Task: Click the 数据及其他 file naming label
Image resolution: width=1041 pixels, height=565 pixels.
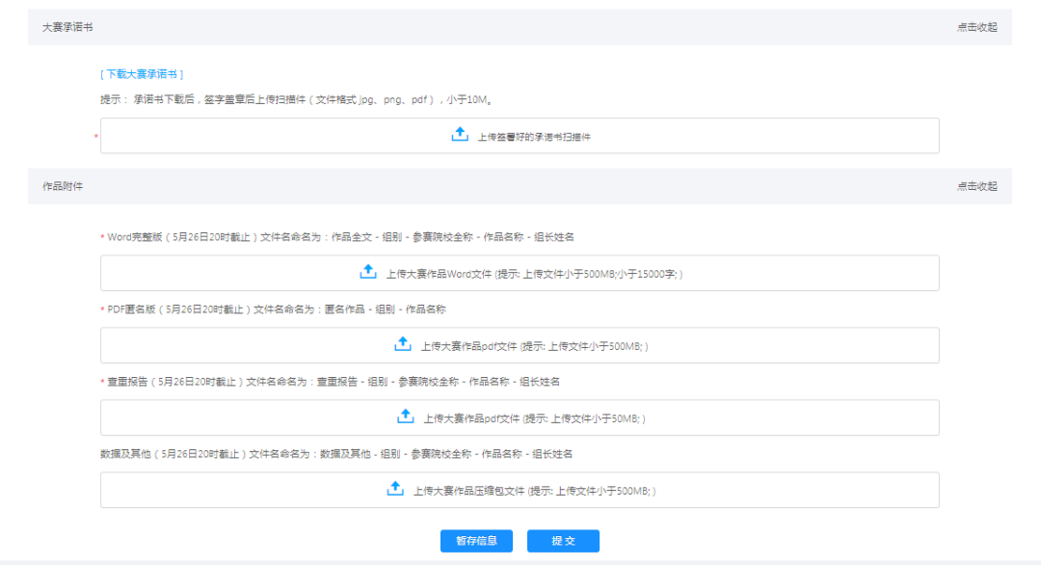Action: click(336, 454)
